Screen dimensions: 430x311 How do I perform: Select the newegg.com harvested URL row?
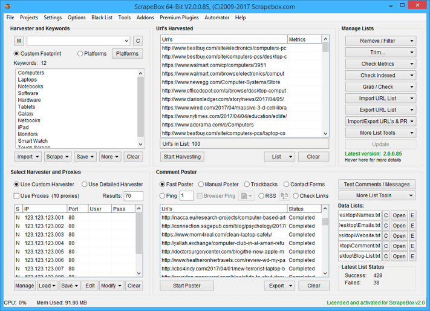[x=224, y=82]
